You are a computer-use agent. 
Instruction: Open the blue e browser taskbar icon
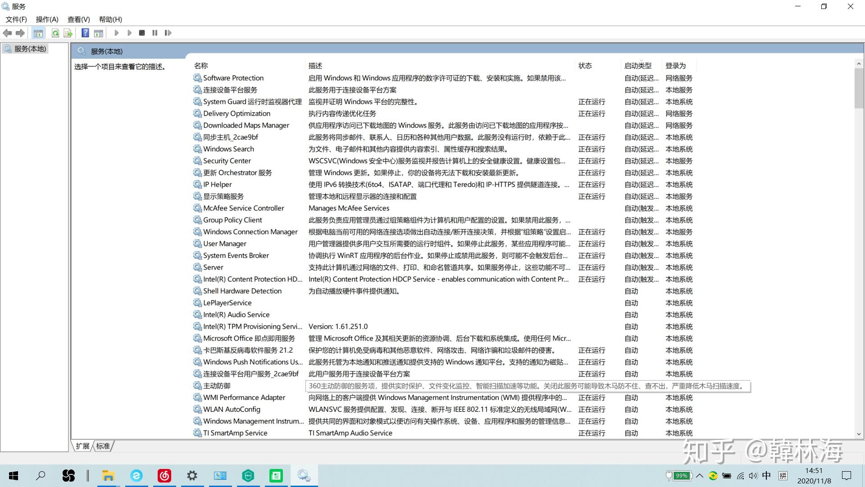[x=137, y=476]
